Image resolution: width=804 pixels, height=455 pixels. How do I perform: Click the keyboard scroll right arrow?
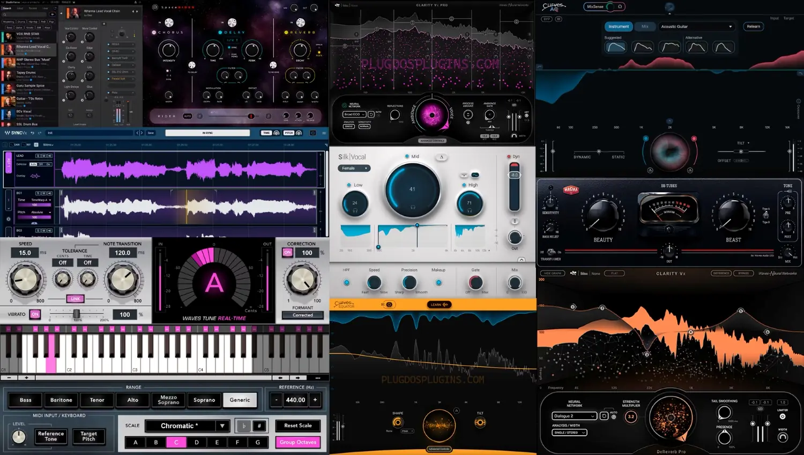click(298, 378)
